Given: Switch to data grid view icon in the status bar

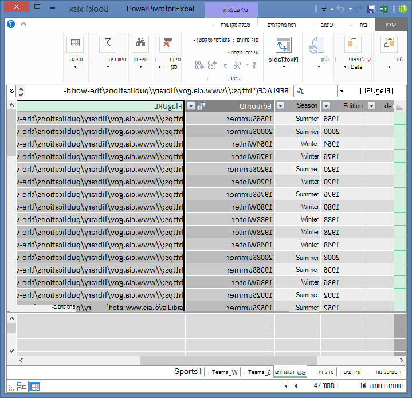Looking at the screenshot, I should point(35,387).
